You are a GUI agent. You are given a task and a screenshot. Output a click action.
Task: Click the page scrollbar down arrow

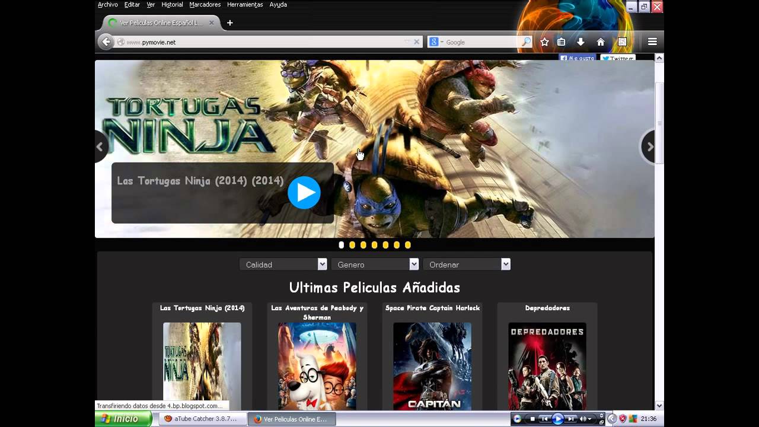point(659,406)
